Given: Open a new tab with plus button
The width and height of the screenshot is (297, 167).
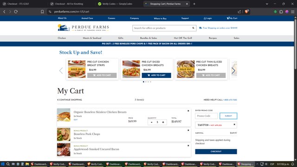Looking at the screenshot, I should pyautogui.click(x=194, y=4).
